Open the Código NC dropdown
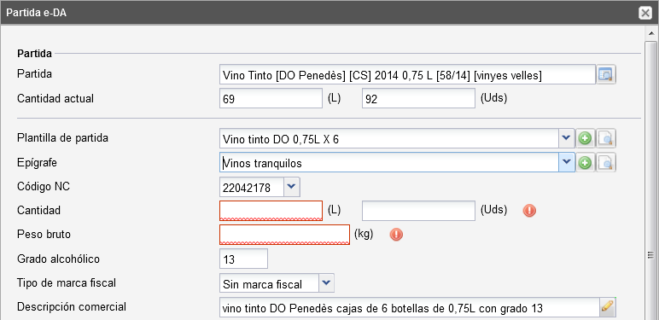Screen dimensions: 659x320 pyautogui.click(x=292, y=187)
